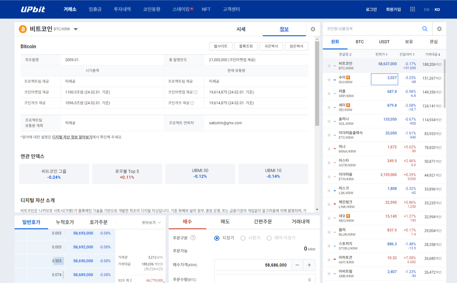Expand the 모아보기 dropdown
Screen dimensions: 457x283
pos(151,222)
